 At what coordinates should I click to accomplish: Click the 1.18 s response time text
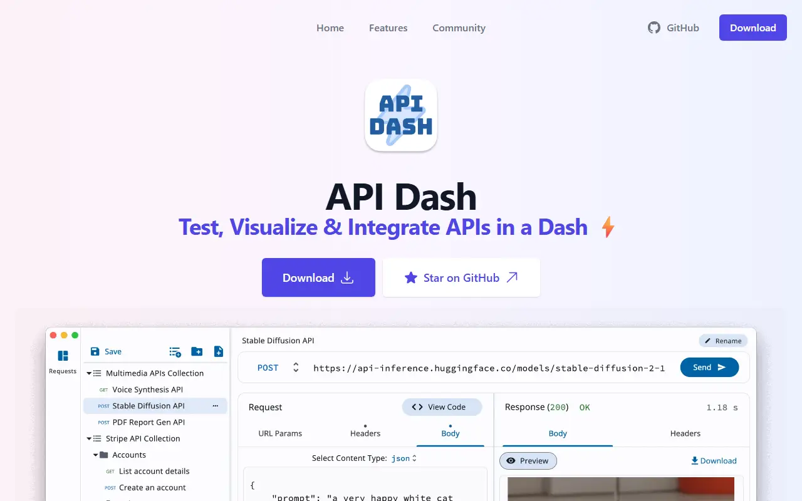click(722, 408)
